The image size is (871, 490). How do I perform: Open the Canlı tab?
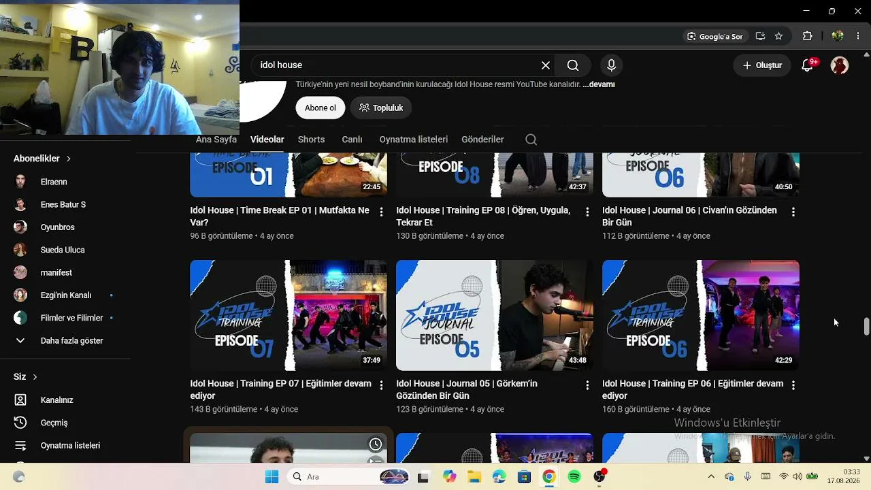[x=352, y=140]
